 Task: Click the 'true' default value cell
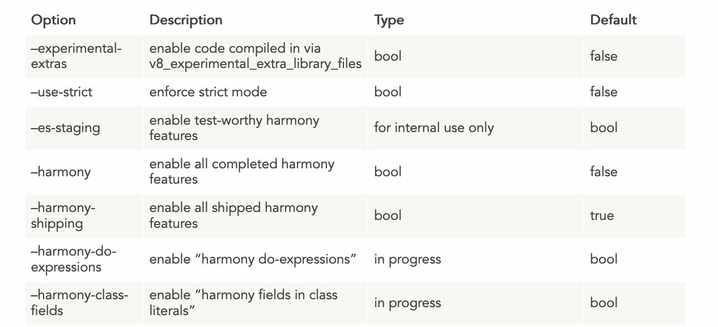[x=601, y=215]
